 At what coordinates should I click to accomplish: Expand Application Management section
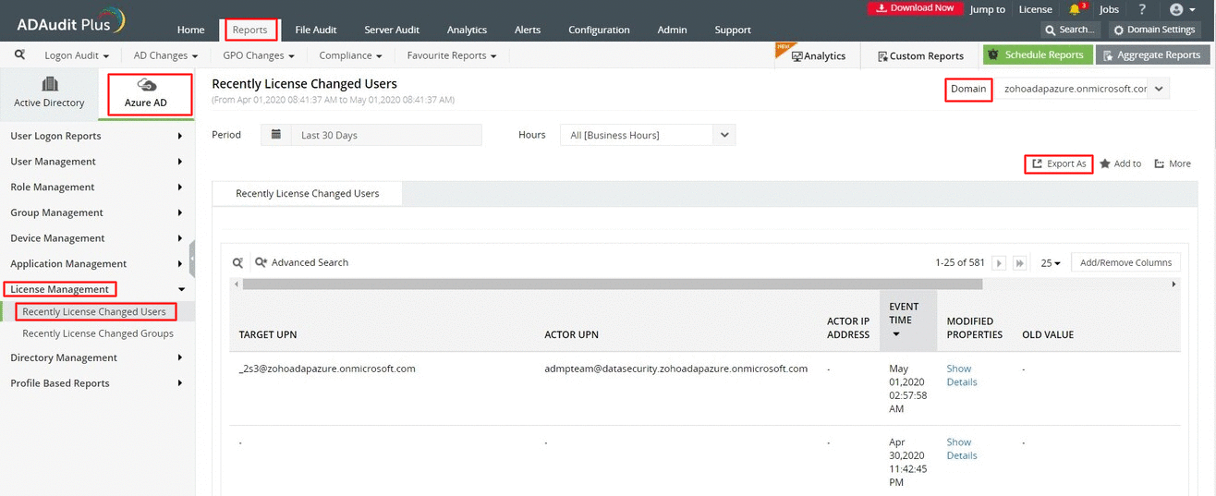pyautogui.click(x=97, y=263)
